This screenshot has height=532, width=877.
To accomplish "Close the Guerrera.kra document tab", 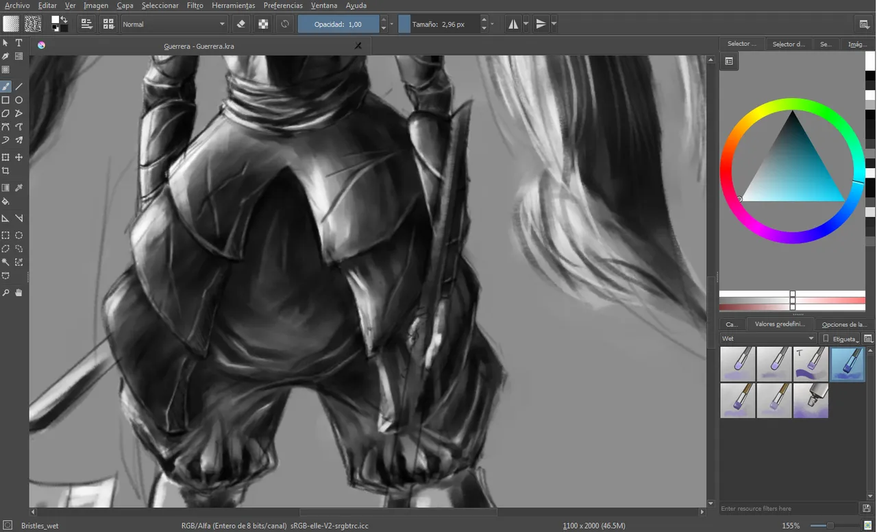I will (358, 46).
